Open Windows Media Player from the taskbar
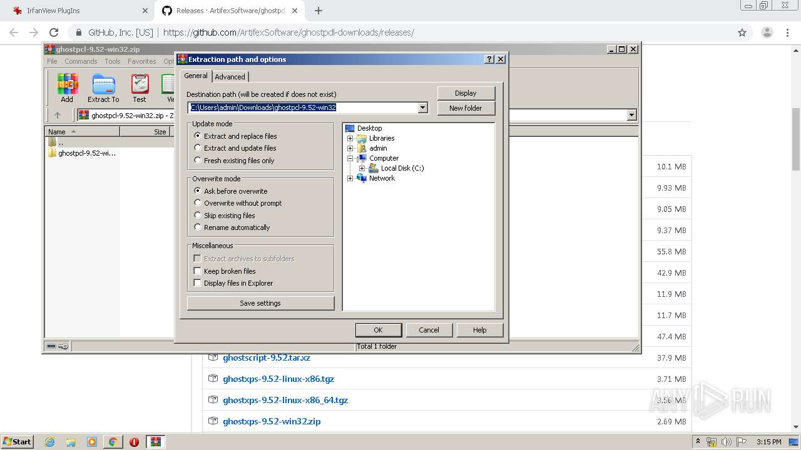 click(92, 442)
